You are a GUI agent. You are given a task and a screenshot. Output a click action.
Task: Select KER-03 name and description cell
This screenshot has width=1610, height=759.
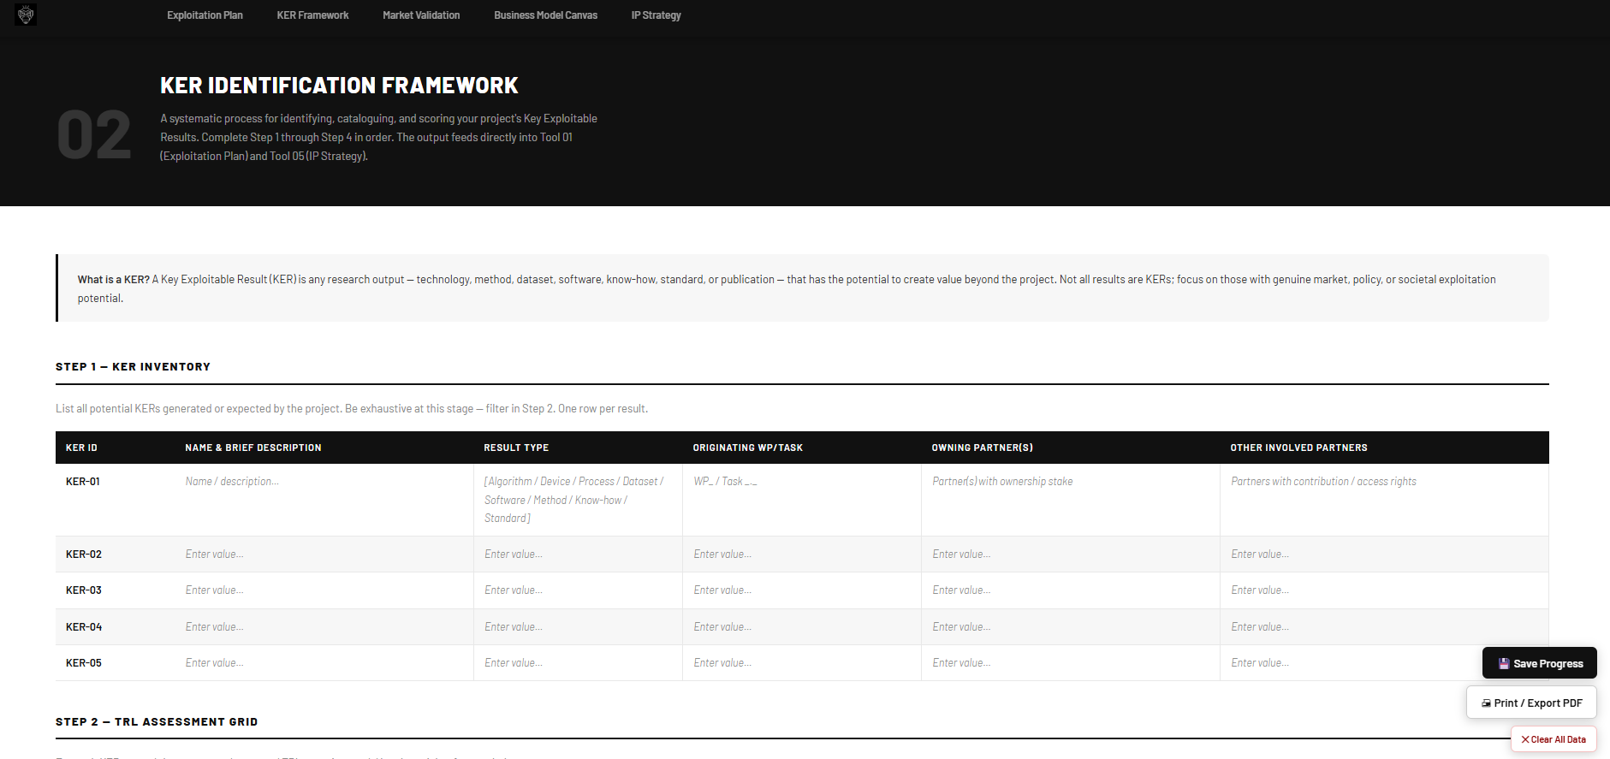324,590
